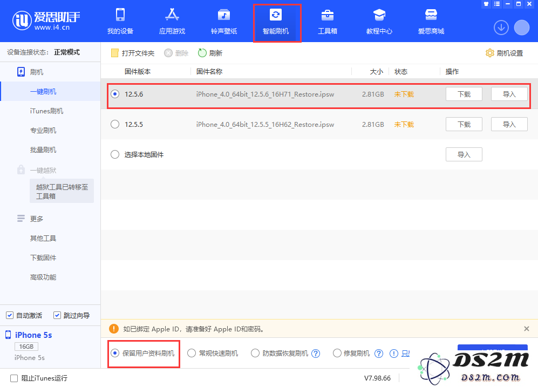Toggle 跳过向导 checkbox

(x=57, y=315)
